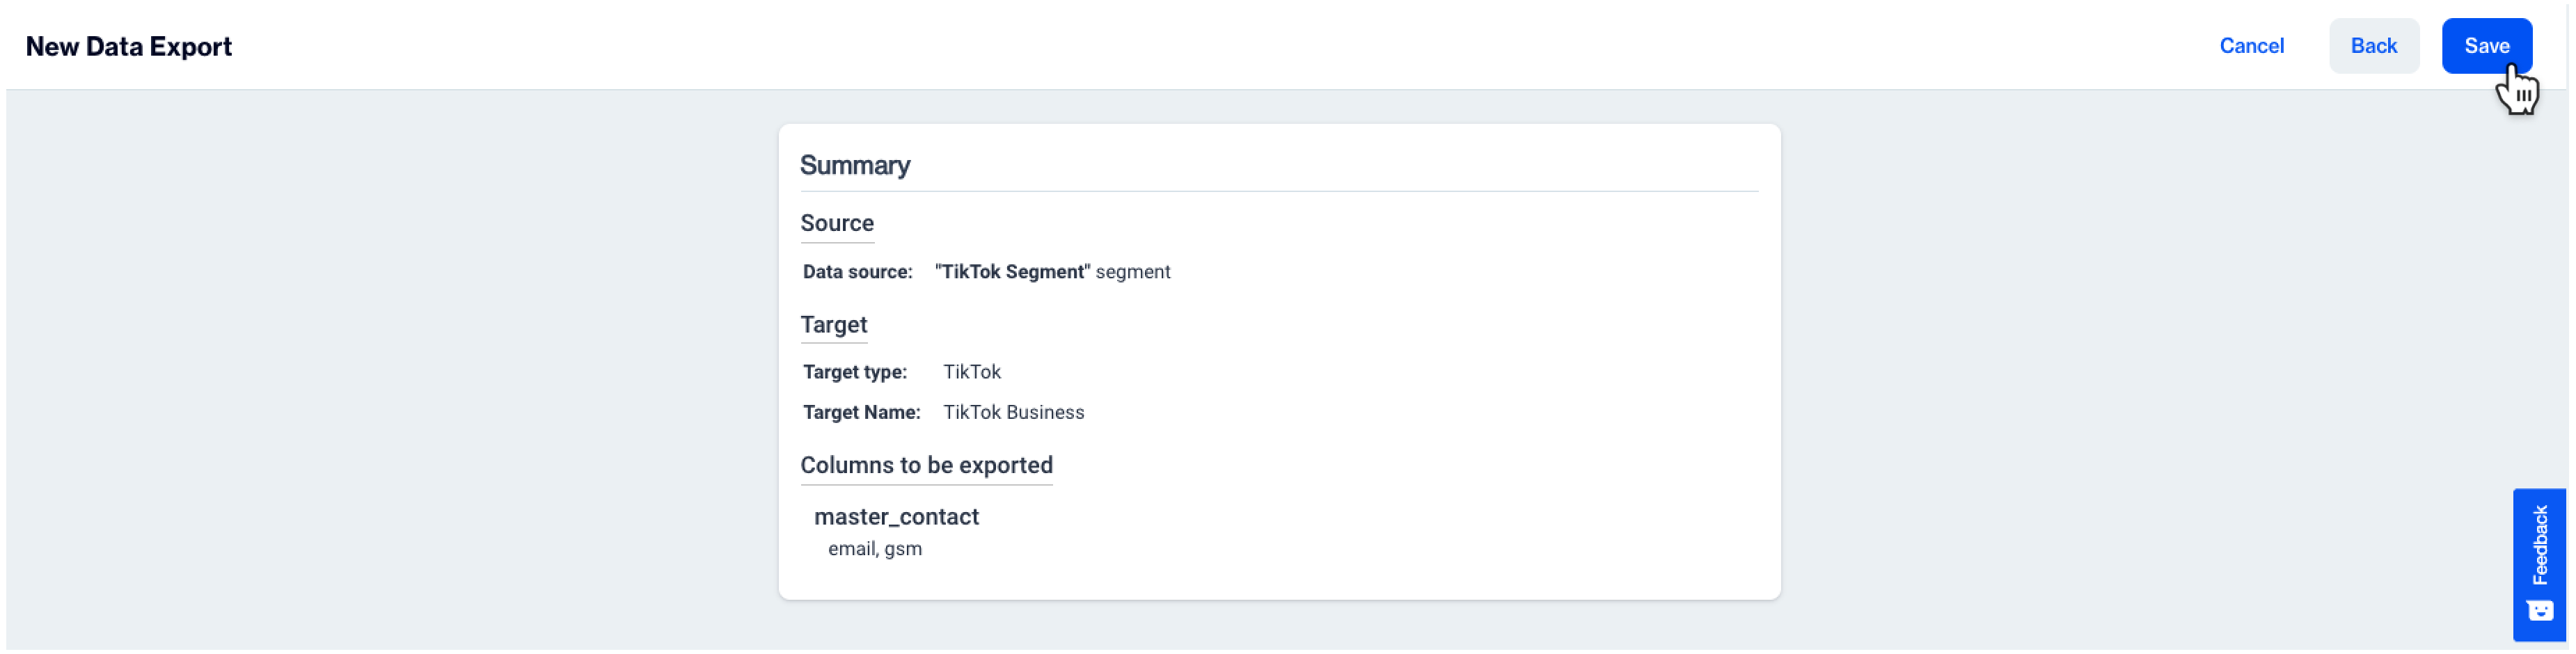The height and width of the screenshot is (654, 2576).
Task: Click the Target type label
Action: click(855, 372)
